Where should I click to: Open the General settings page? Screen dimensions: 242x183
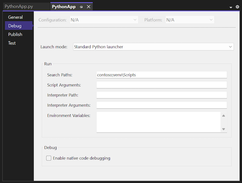[x=15, y=17]
